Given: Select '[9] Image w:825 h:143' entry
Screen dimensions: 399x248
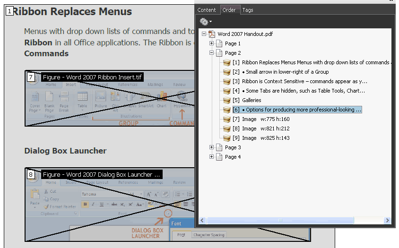Looking at the screenshot, I should (261, 137).
